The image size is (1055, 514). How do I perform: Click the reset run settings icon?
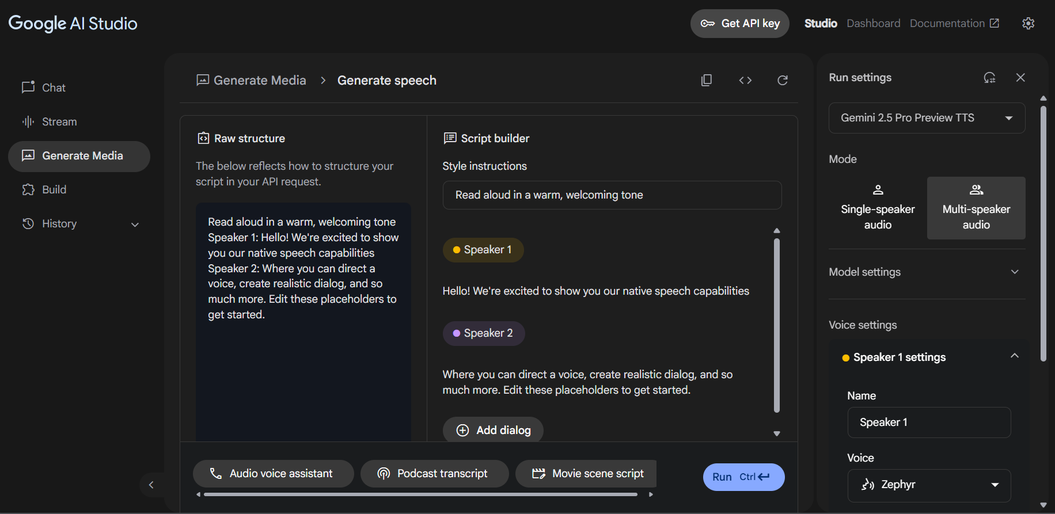[989, 78]
